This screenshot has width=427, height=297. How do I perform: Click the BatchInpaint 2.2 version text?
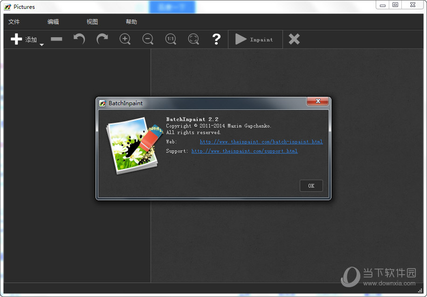click(x=192, y=119)
